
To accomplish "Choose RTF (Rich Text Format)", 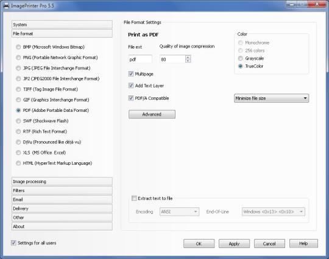I will point(18,131).
